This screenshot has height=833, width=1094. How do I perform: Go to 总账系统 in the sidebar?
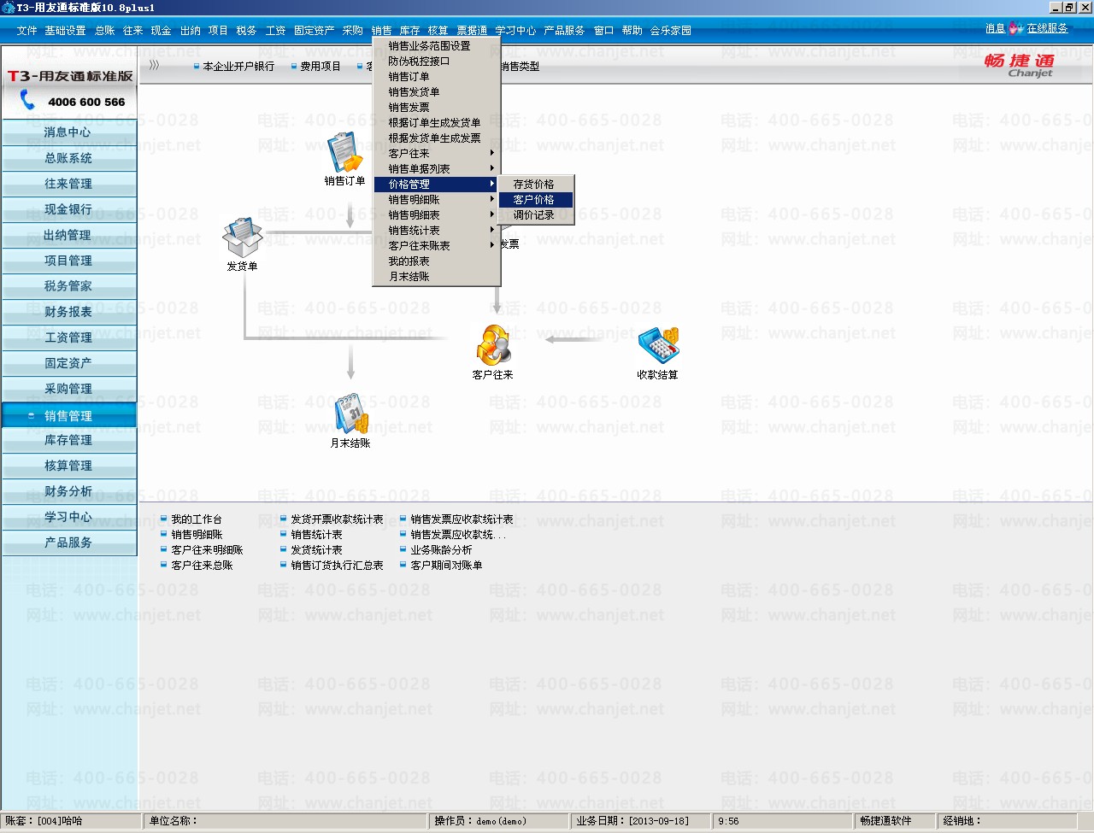pyautogui.click(x=68, y=158)
